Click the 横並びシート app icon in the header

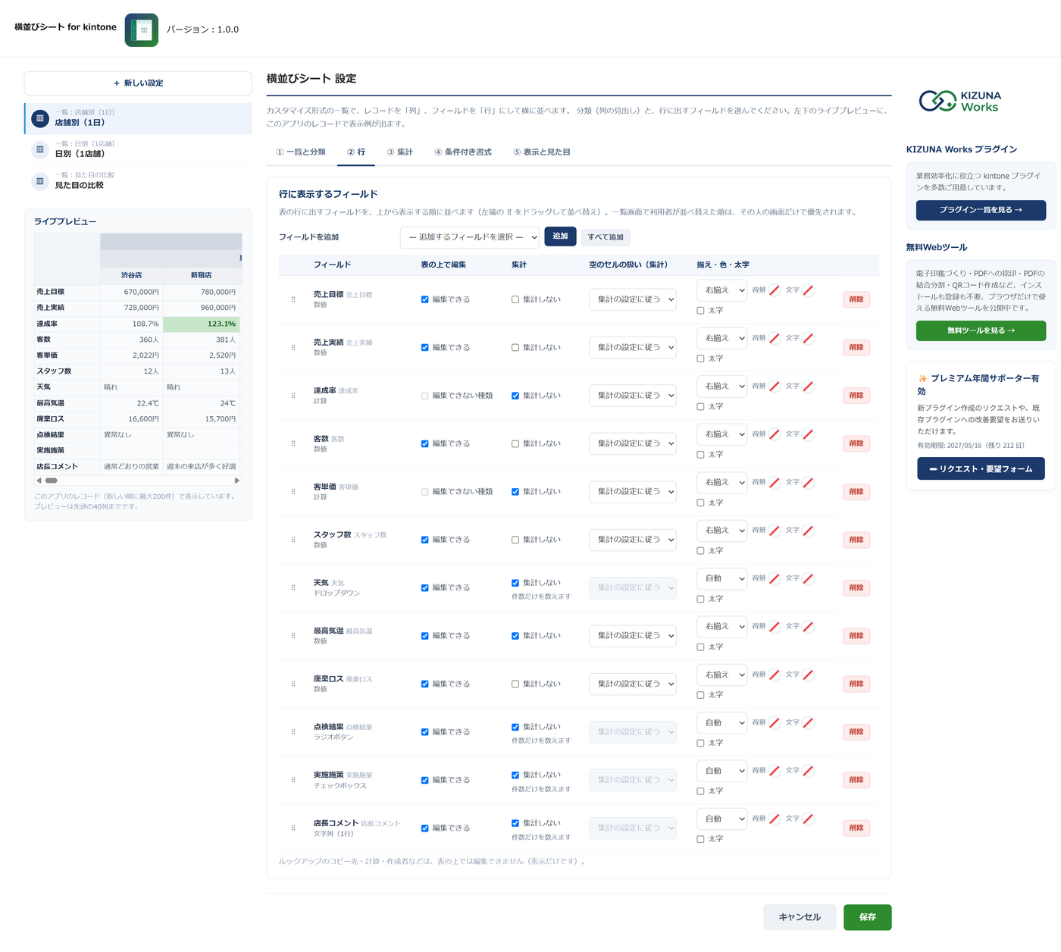[x=142, y=30]
